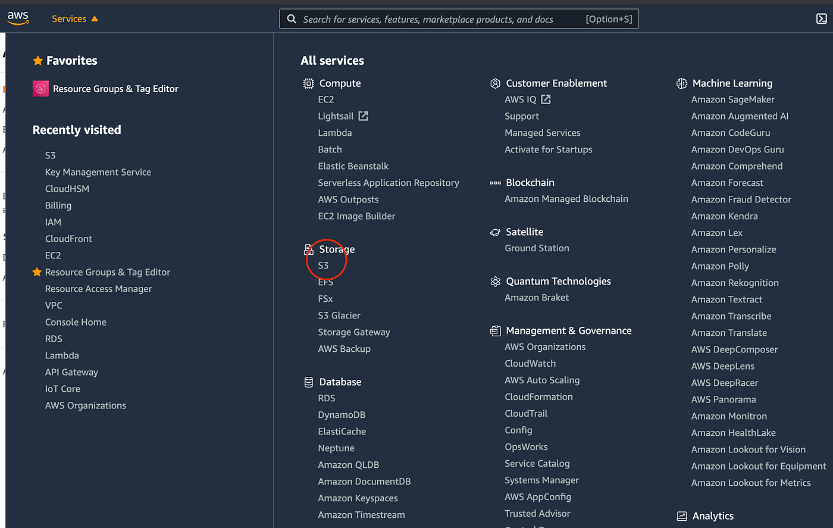Open S3 under Storage
Viewport: 833px width, 528px height.
(x=323, y=265)
